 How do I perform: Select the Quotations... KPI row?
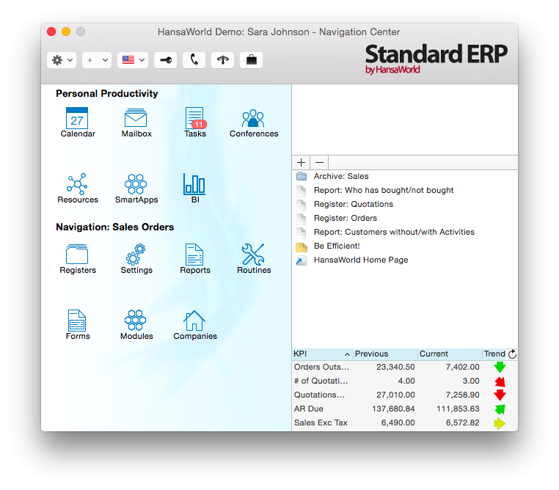pyautogui.click(x=405, y=395)
